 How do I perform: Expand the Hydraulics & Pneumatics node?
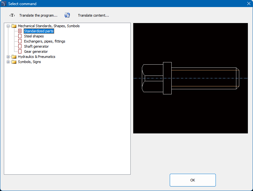[8, 57]
